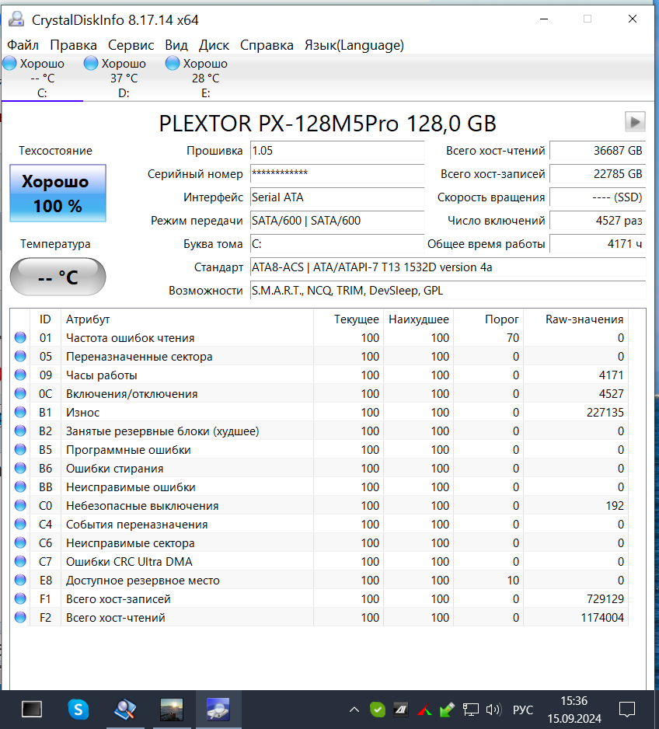This screenshot has width=659, height=729.
Task: Show hidden tray icons chevron
Action: [354, 710]
